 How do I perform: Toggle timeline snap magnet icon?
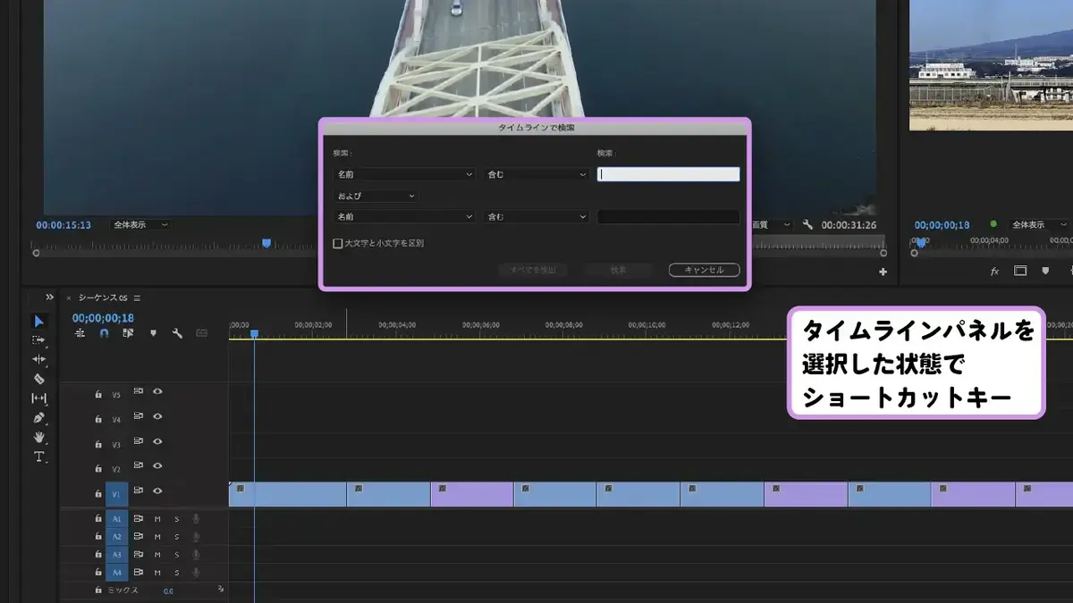(x=104, y=333)
